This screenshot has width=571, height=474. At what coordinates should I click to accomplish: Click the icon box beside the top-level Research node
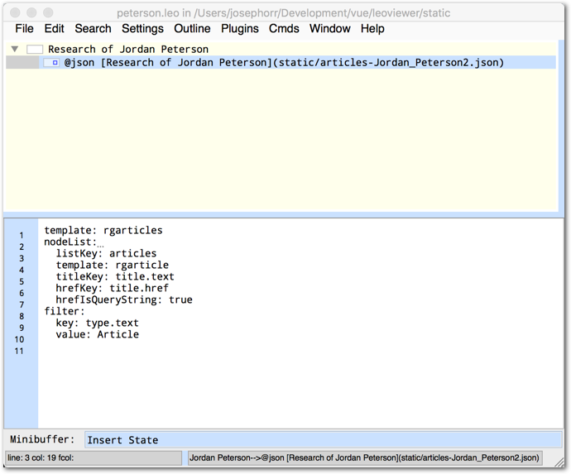(x=34, y=50)
